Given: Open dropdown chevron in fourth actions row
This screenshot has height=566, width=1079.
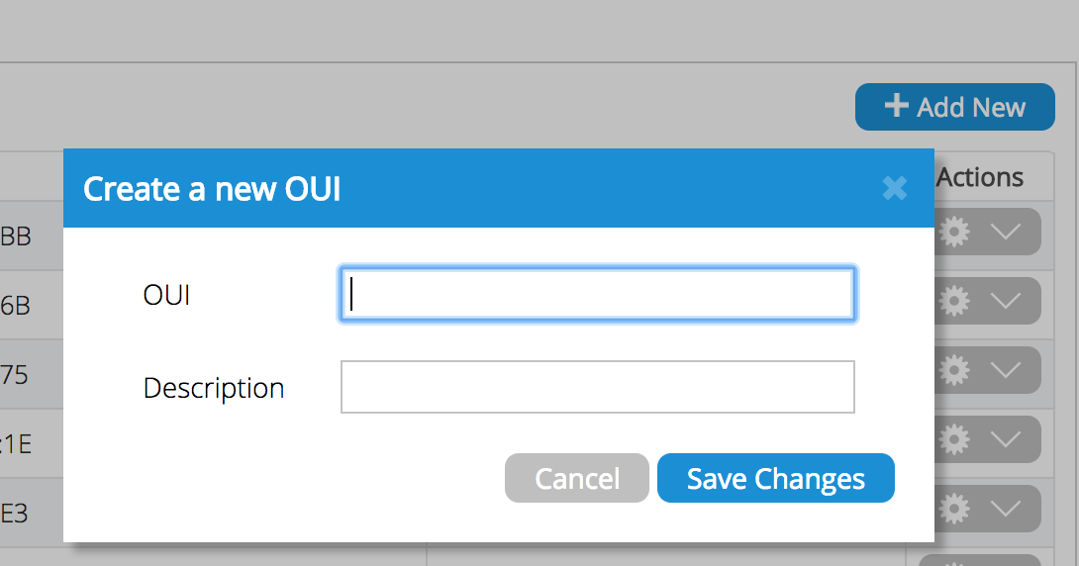Looking at the screenshot, I should [1006, 438].
